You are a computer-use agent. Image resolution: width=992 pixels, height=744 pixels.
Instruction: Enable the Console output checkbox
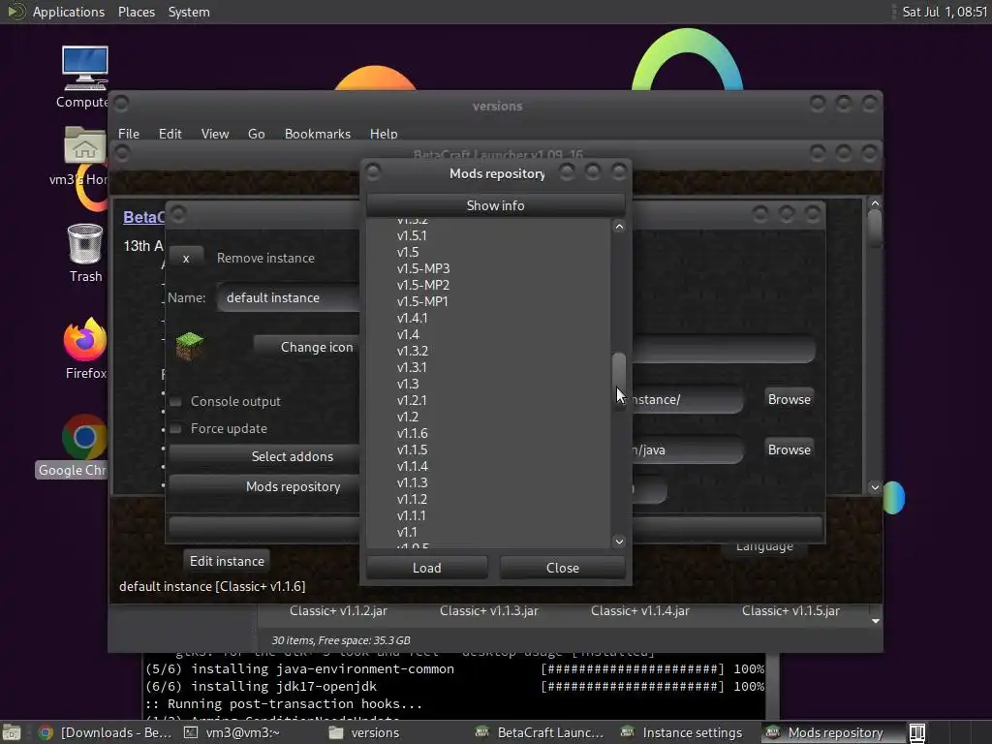pyautogui.click(x=176, y=402)
